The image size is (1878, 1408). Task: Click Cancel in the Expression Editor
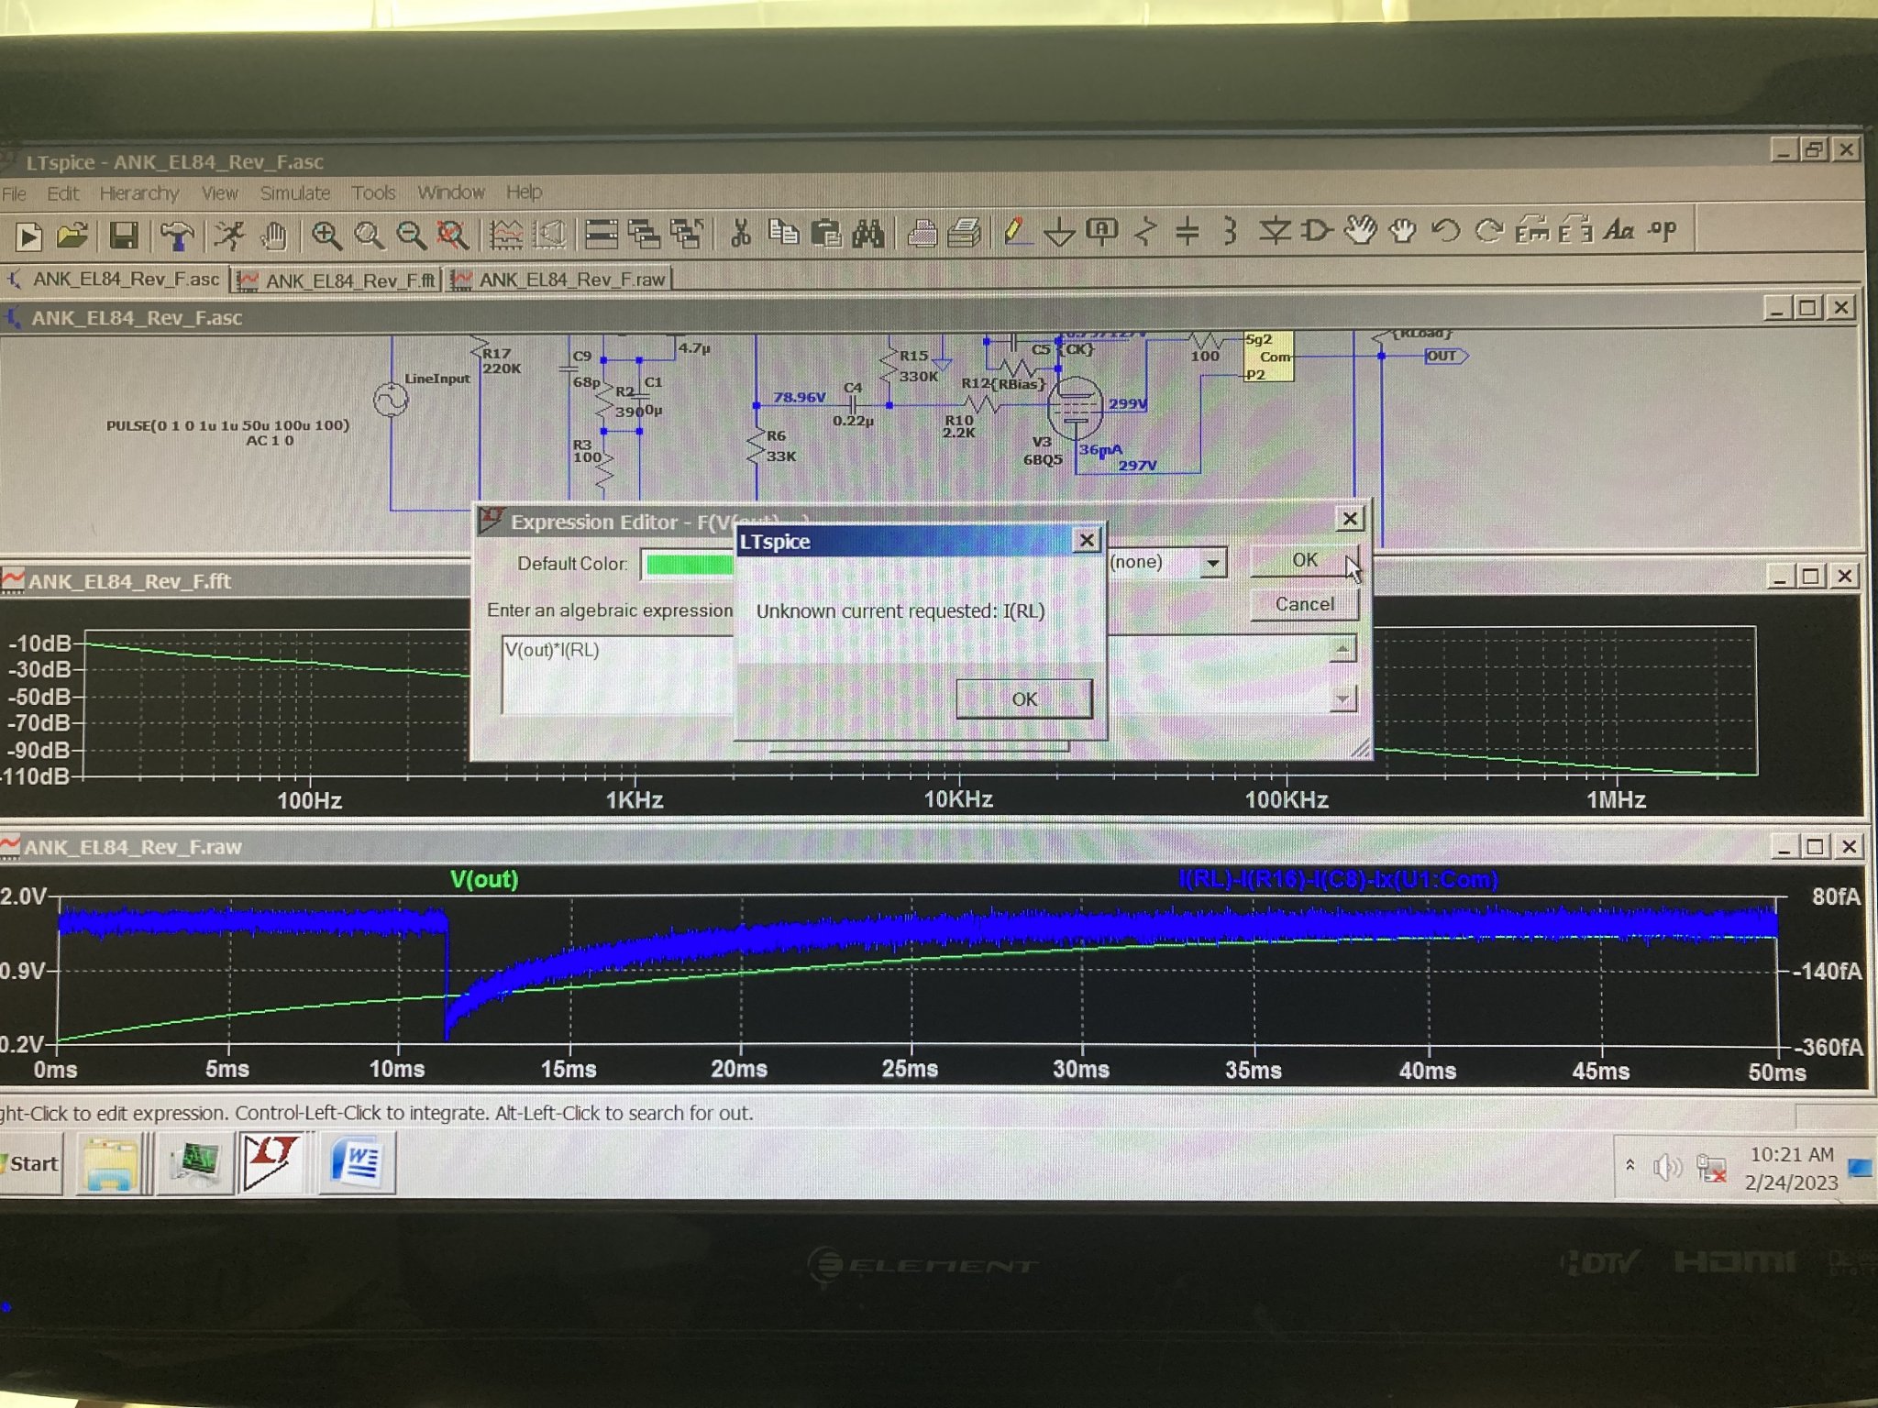(1303, 604)
